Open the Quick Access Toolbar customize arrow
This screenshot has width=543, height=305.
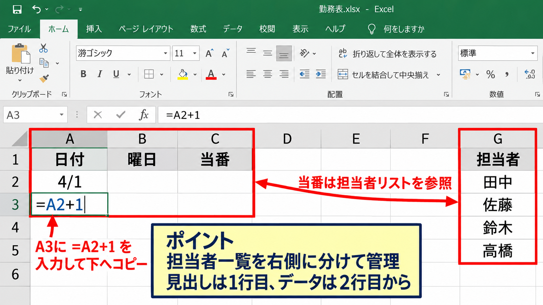coord(80,10)
